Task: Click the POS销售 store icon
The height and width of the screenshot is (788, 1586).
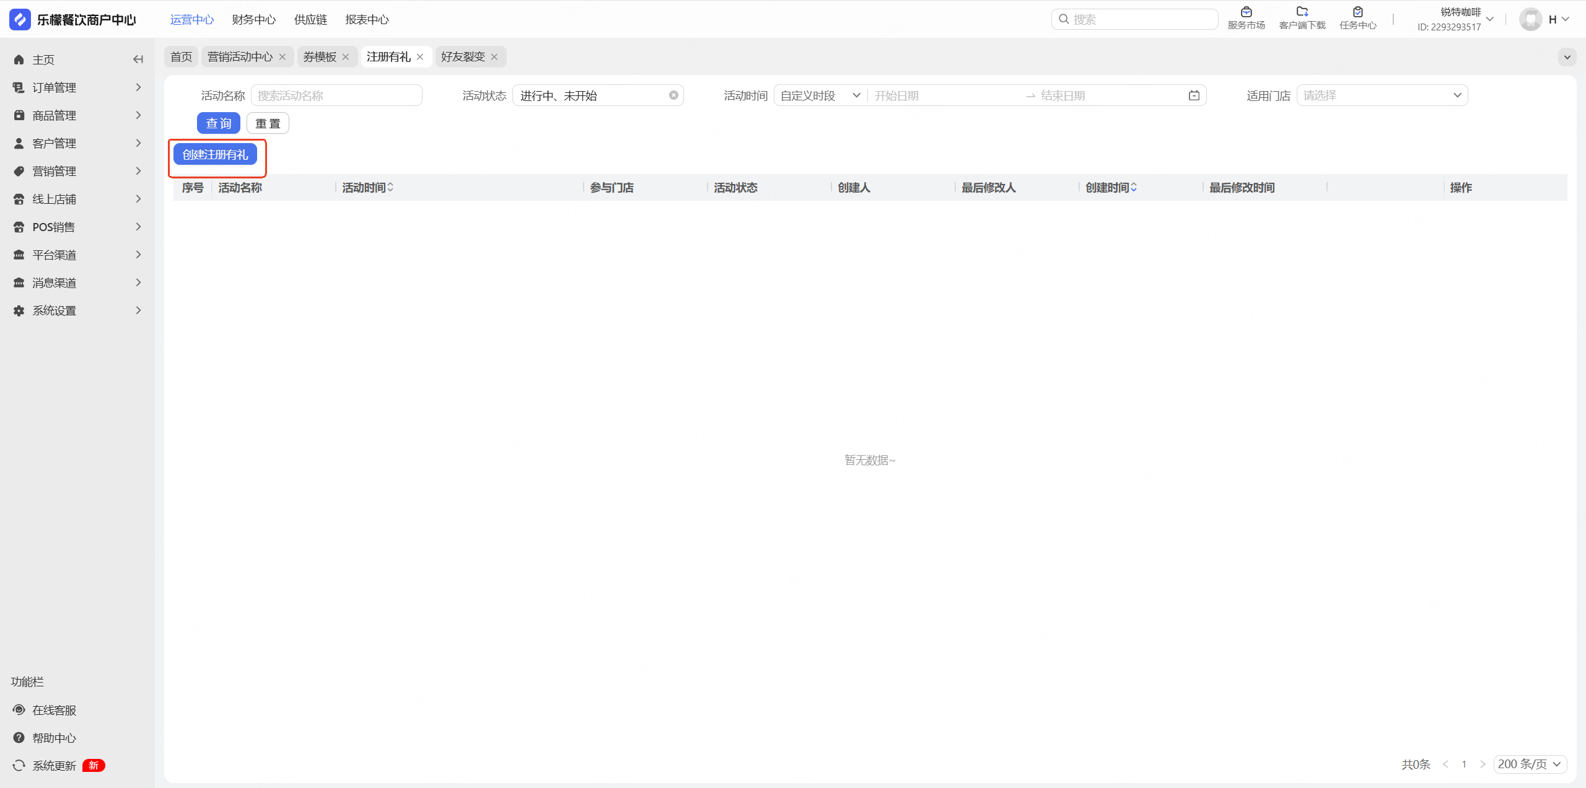Action: 19,227
